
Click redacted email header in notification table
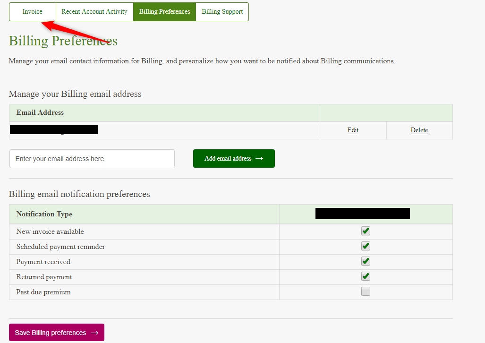362,214
